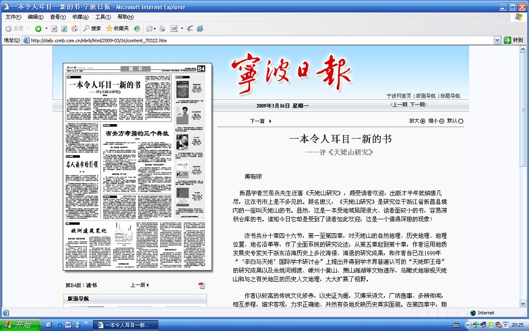
Task: Open the 文件(F) menu
Action: (x=13, y=17)
